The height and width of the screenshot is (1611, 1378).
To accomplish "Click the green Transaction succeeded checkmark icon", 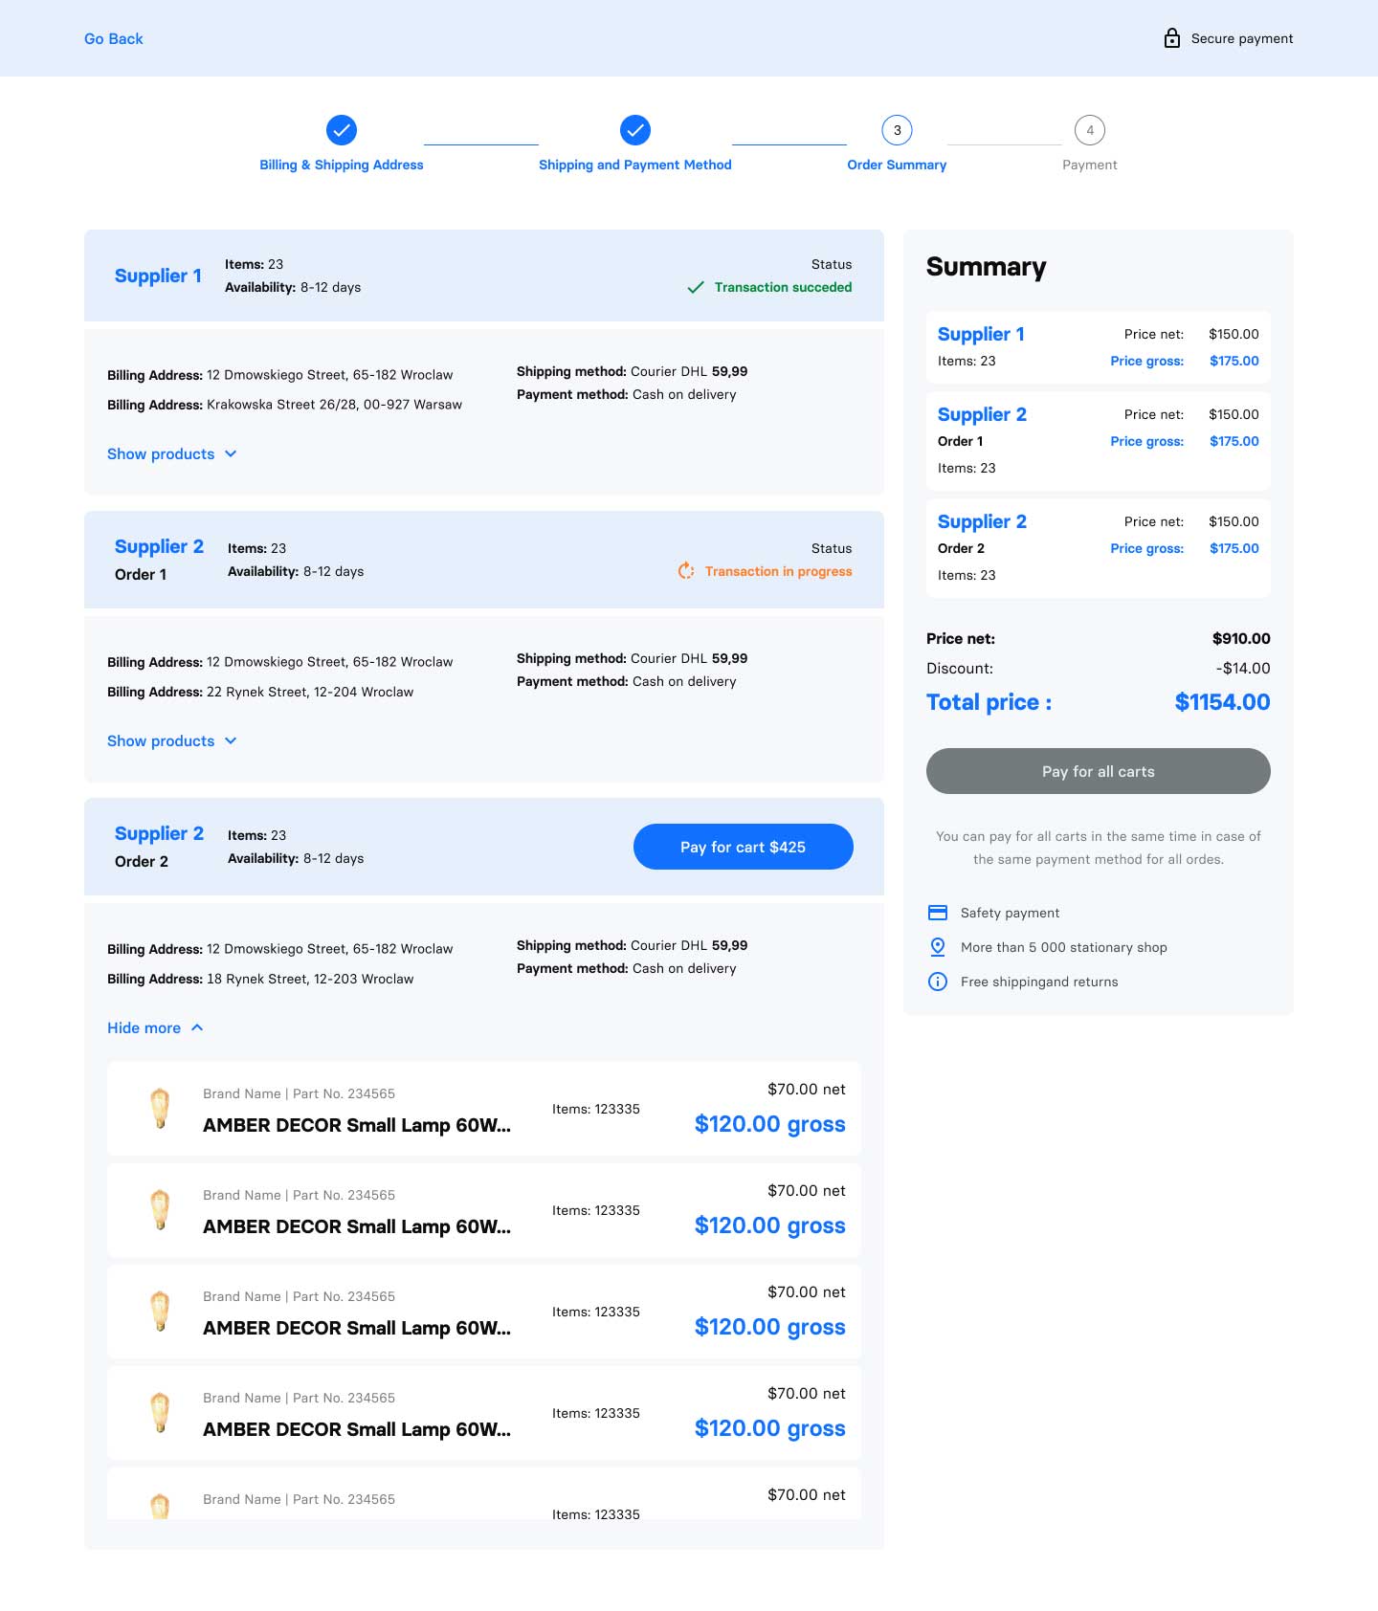I will coord(696,287).
